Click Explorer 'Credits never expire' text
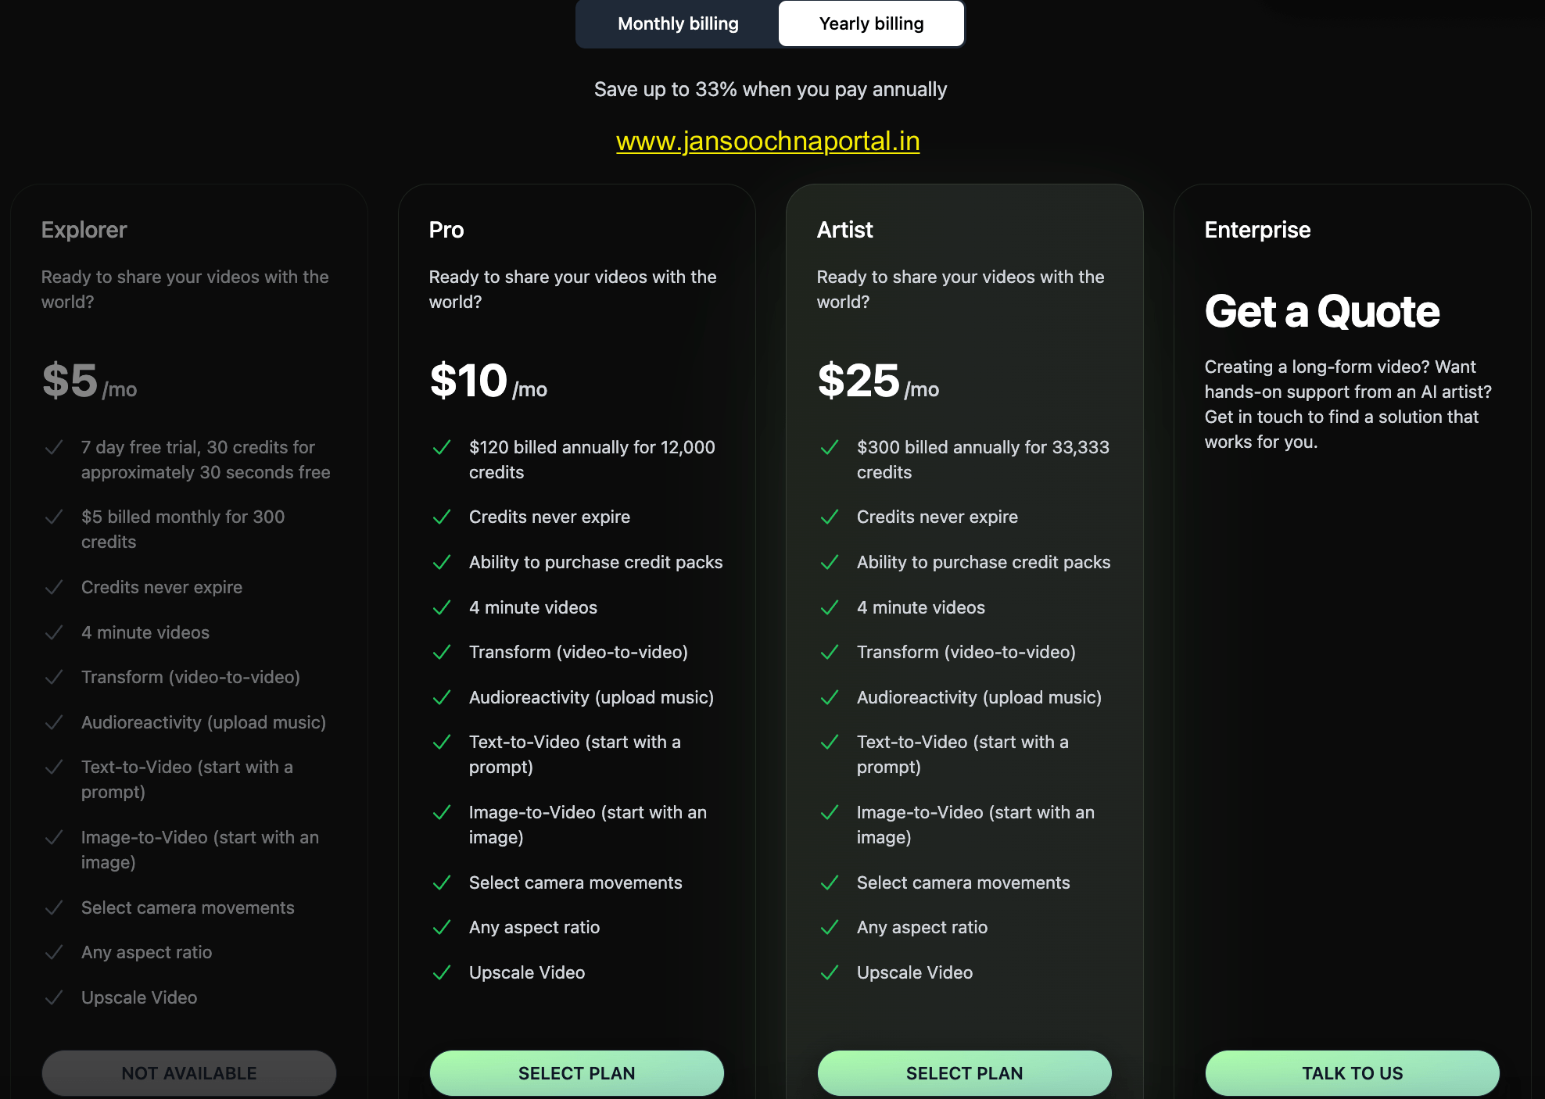 click(162, 587)
